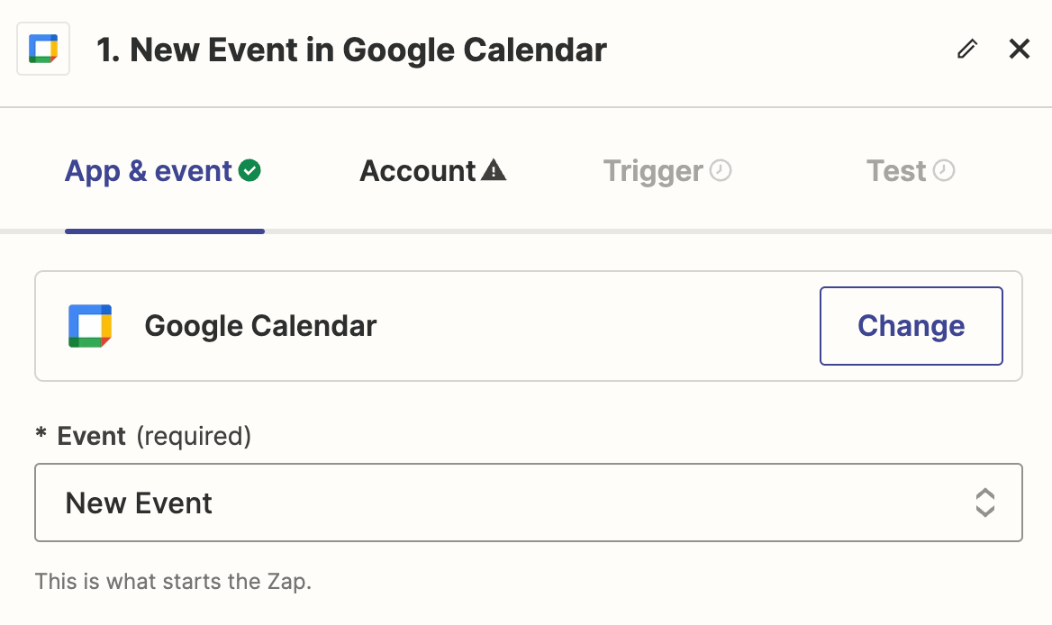Click the Google Calendar logo in the app row
The height and width of the screenshot is (625, 1052).
(x=90, y=326)
